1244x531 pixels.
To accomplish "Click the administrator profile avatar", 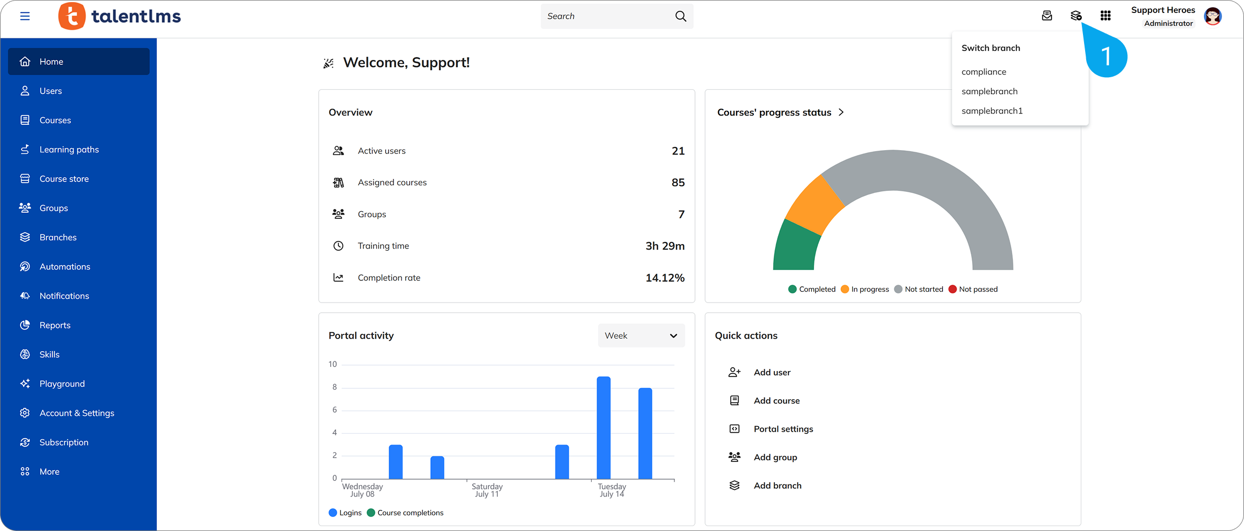I will point(1213,16).
